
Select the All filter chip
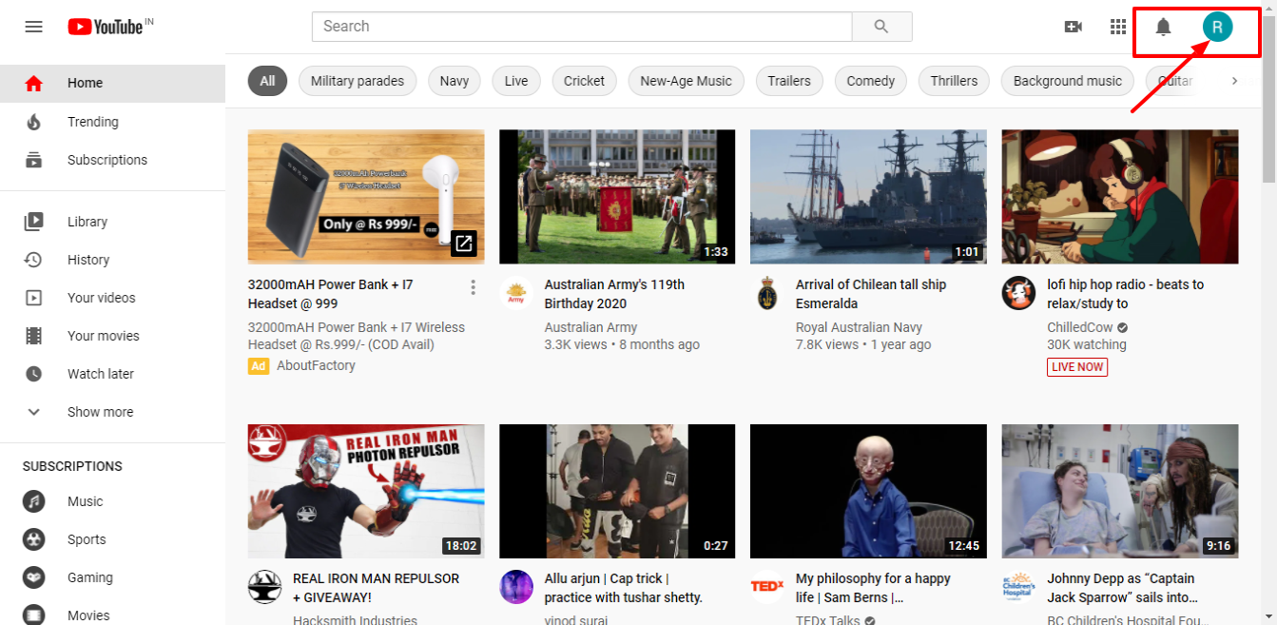267,81
